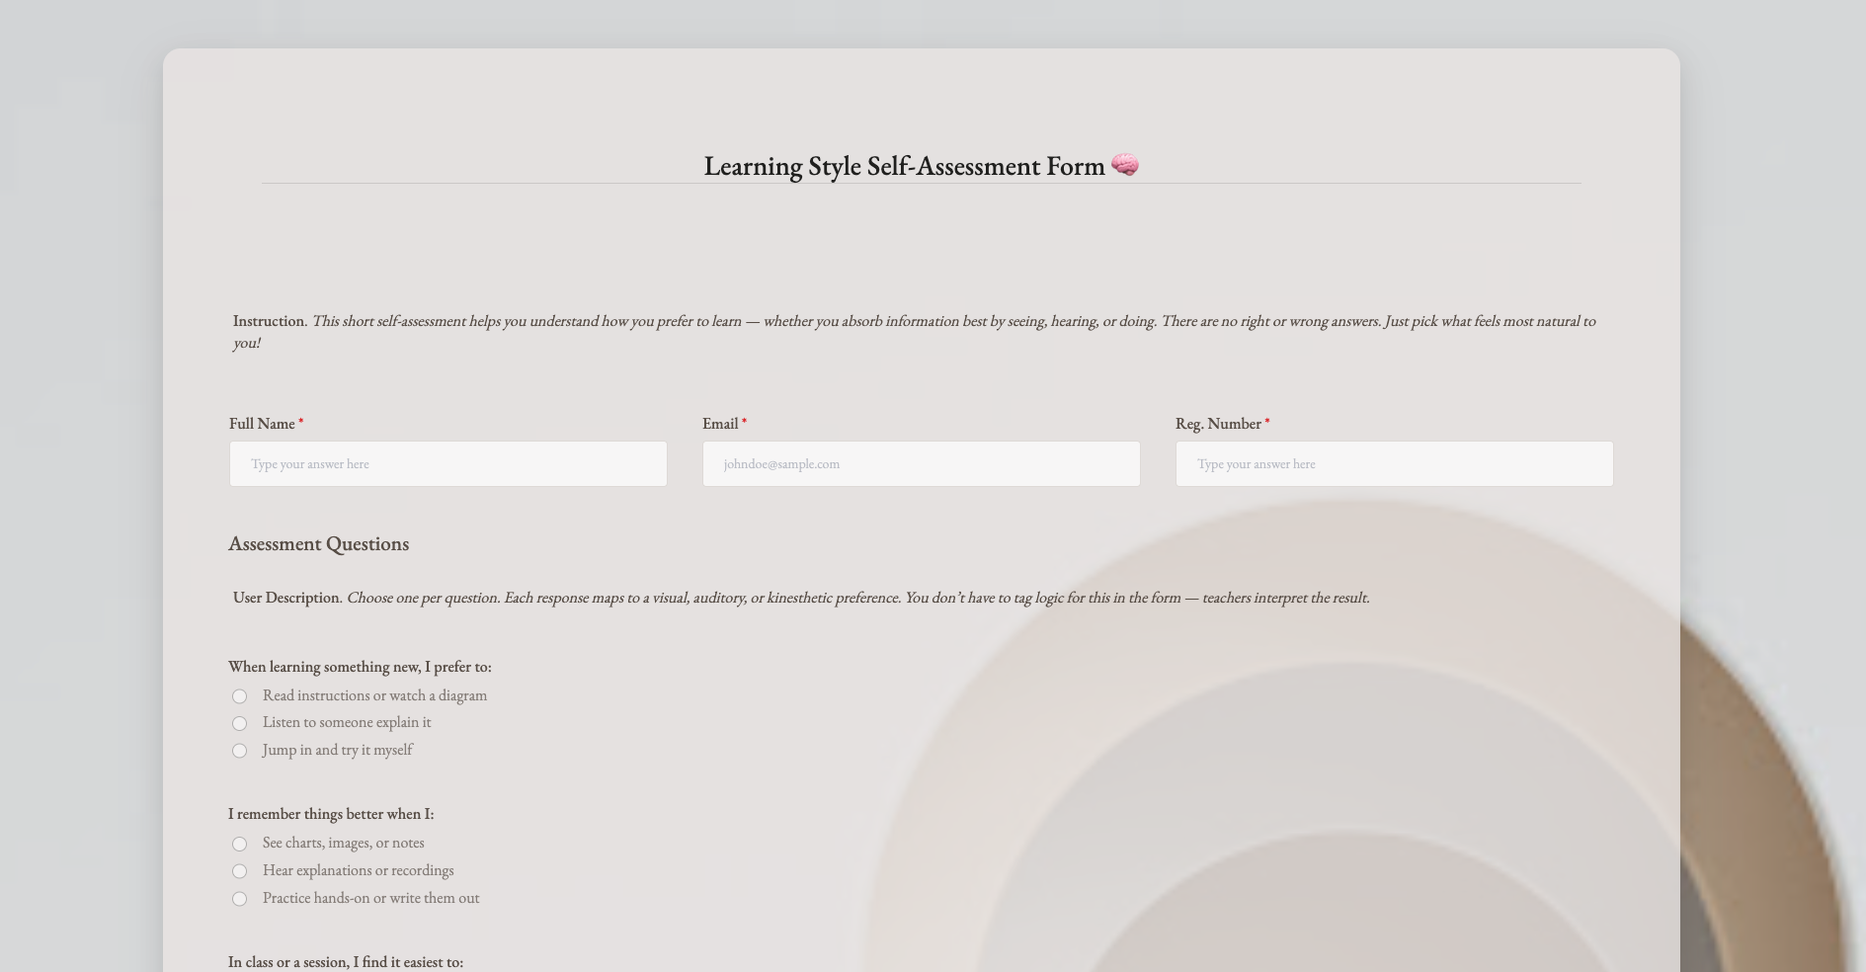This screenshot has width=1866, height=972.
Task: Click the red asterisk beside Email
Action: click(744, 422)
